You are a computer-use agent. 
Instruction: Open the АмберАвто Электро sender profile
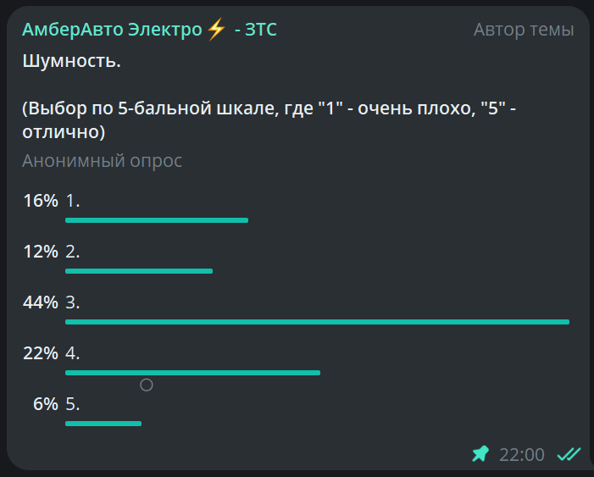point(112,30)
